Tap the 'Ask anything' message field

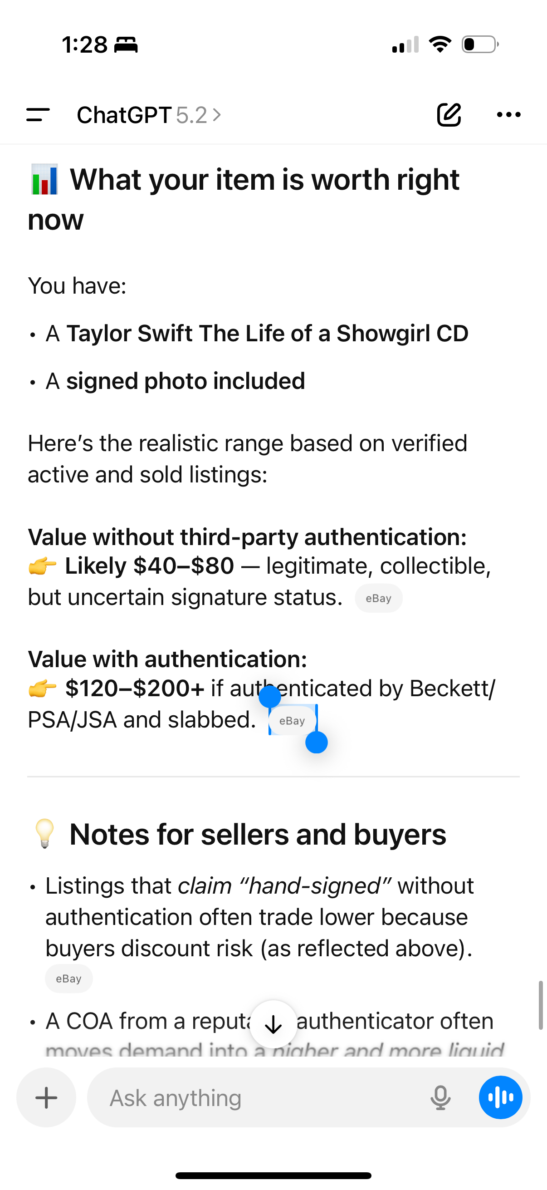pos(259,1097)
